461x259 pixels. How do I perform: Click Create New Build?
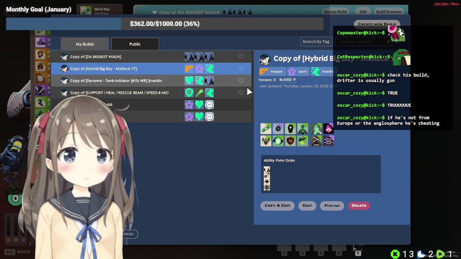(377, 24)
